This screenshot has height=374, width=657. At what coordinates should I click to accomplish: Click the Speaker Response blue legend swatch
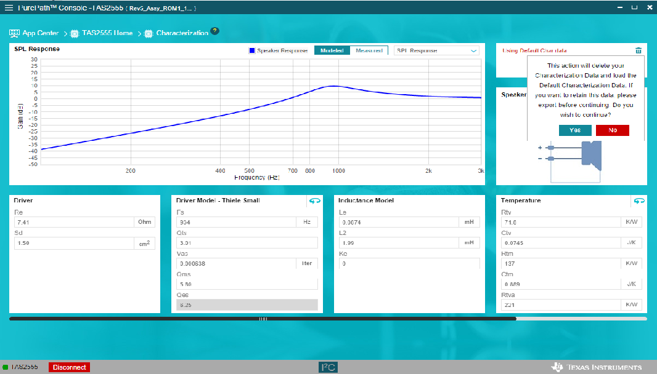(252, 50)
